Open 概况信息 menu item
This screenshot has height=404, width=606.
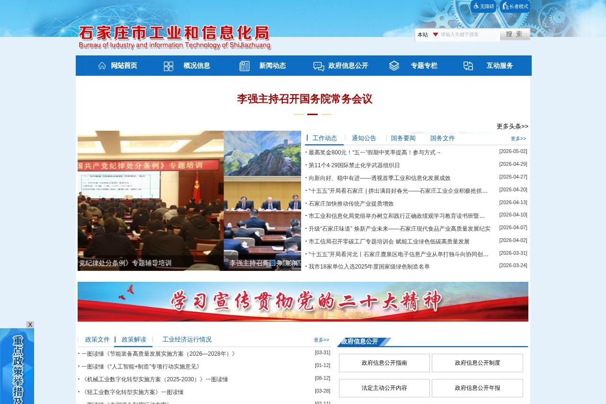point(197,66)
